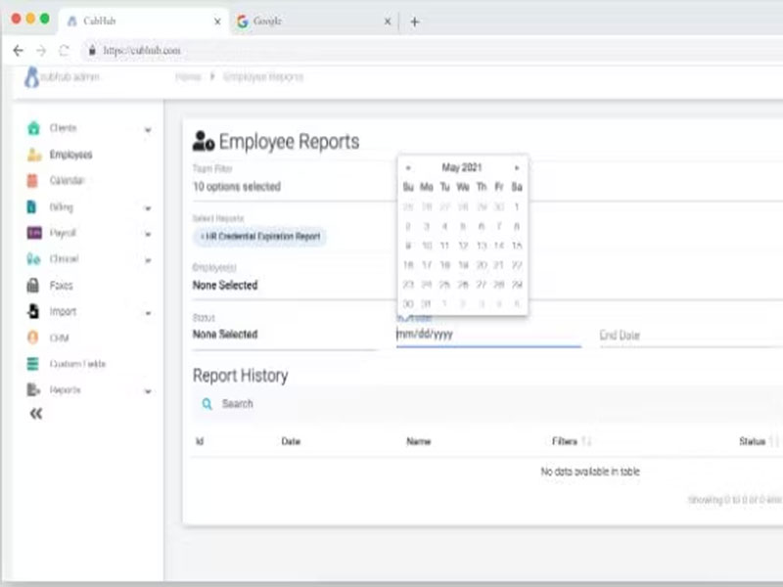Go to previous month in calendar
Screen dimensions: 783x587
[408, 168]
